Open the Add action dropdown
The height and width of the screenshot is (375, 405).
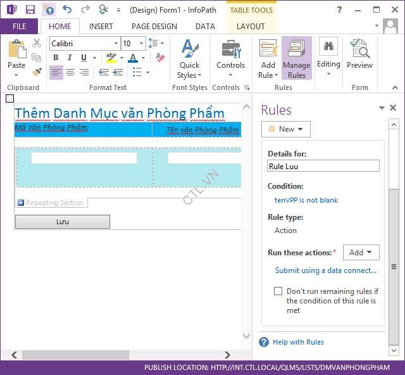(x=361, y=253)
